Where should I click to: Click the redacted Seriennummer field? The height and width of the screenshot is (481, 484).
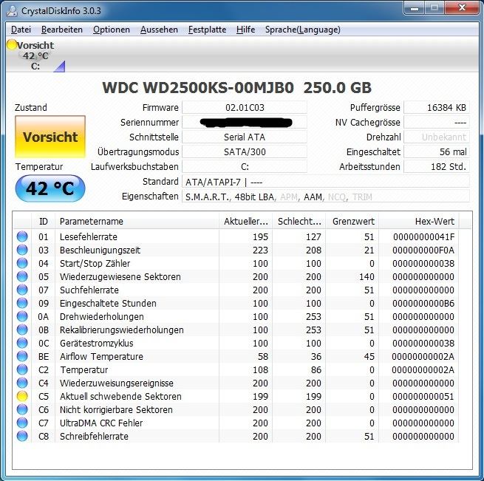[x=245, y=122]
